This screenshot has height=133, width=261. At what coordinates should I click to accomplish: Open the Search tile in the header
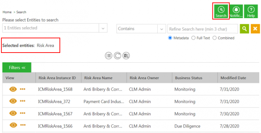coord(221,11)
